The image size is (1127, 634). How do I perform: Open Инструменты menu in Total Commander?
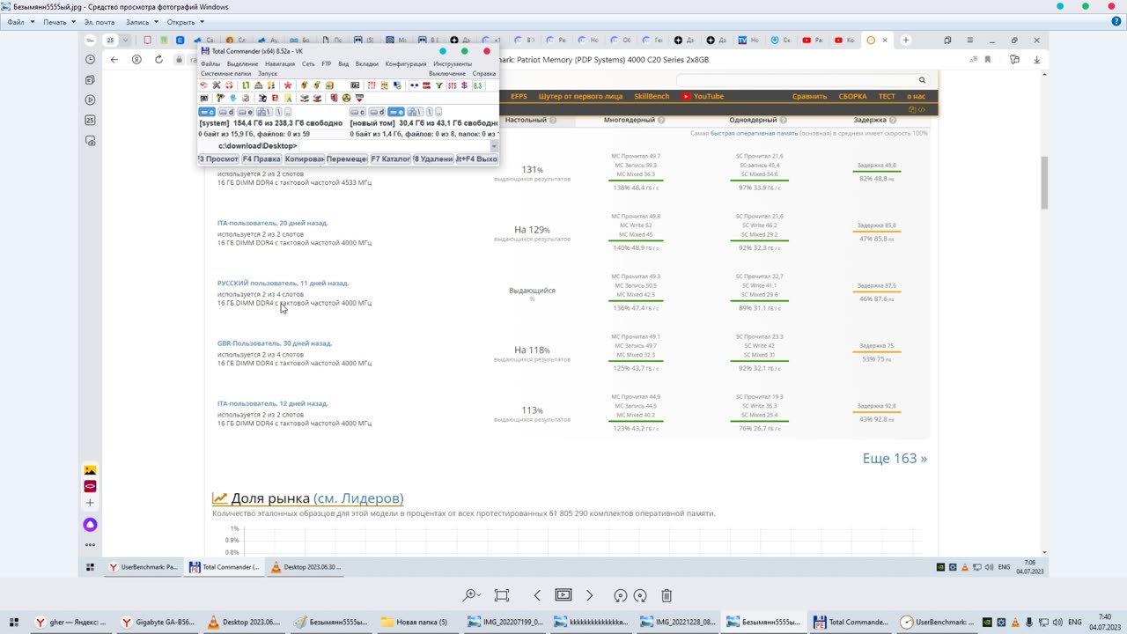pos(453,64)
